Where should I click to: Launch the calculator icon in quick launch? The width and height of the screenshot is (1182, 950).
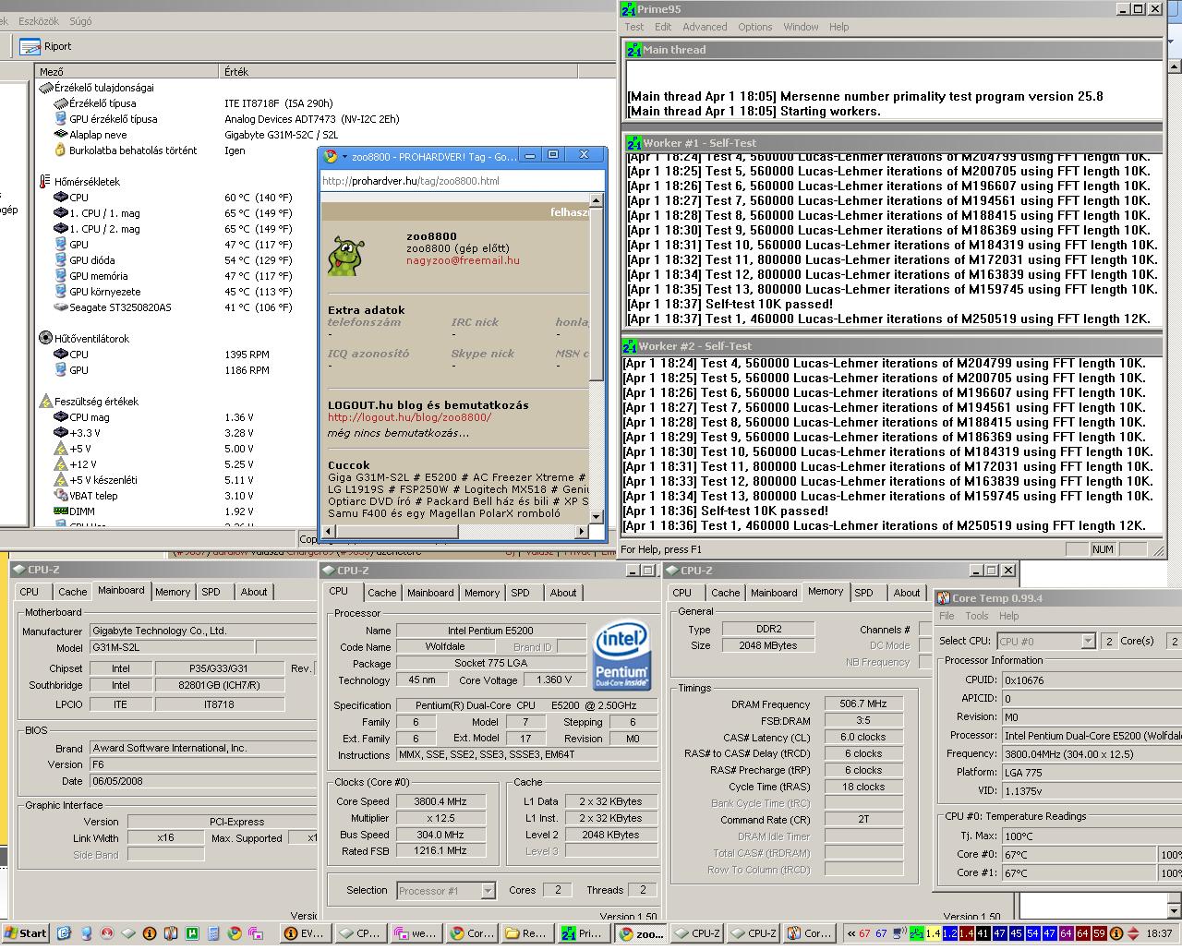tap(213, 933)
